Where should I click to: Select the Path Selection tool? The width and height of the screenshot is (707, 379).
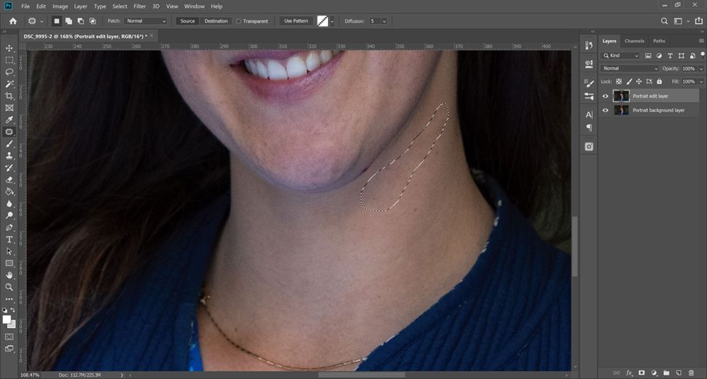9,251
